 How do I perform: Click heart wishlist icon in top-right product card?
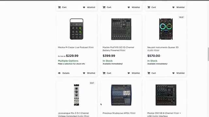point(173,7)
